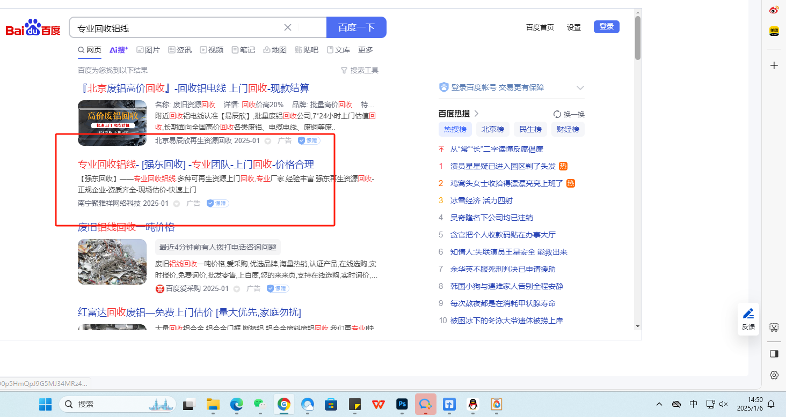
Task: Toggle the browser sidebar panel icon
Action: [x=774, y=353]
